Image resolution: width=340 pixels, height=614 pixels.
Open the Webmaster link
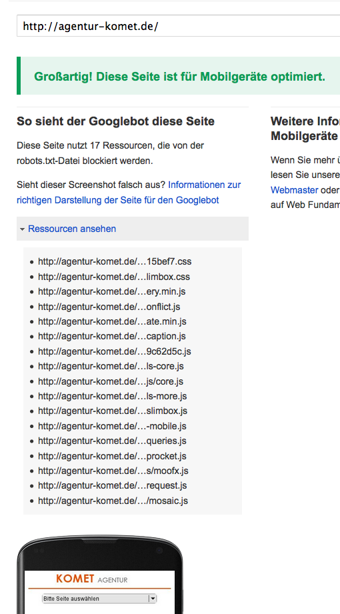pyautogui.click(x=294, y=190)
